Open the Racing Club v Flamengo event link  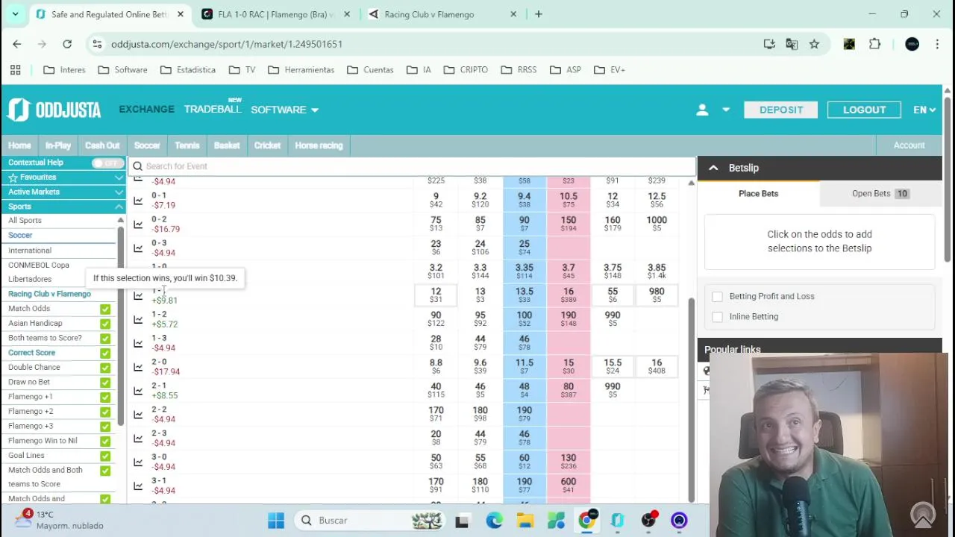coord(49,294)
